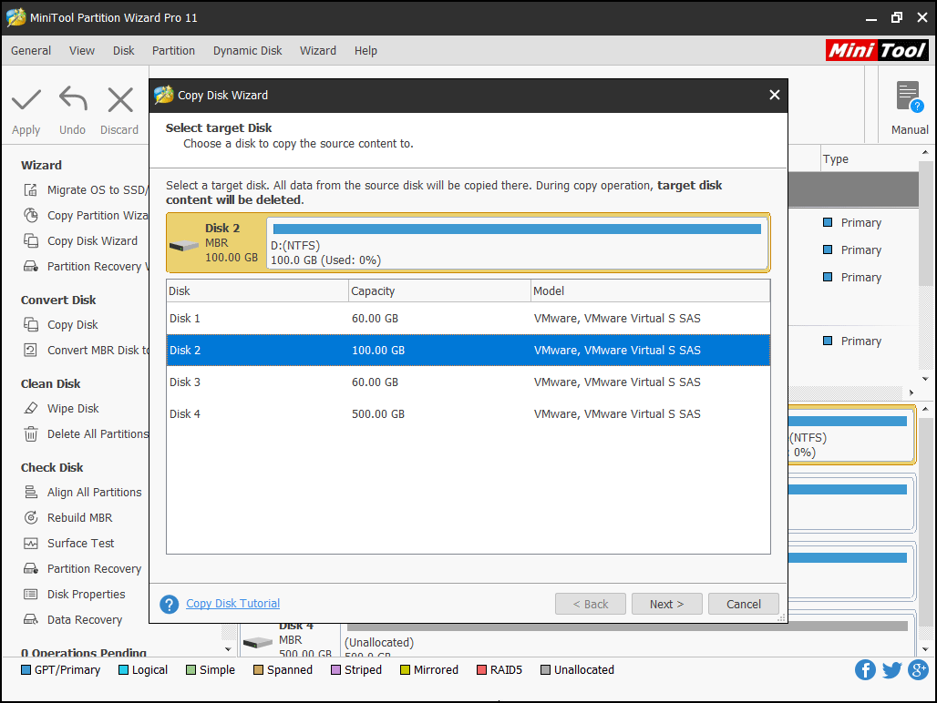Click the D:(NTFS) partition usage bar
The width and height of the screenshot is (937, 703).
517,229
